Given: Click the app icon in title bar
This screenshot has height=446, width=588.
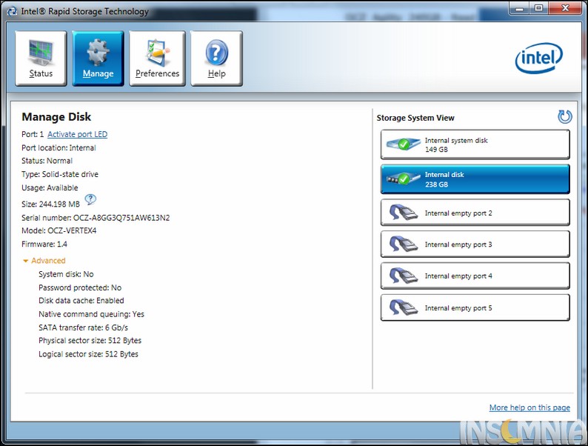Looking at the screenshot, I should coord(12,11).
